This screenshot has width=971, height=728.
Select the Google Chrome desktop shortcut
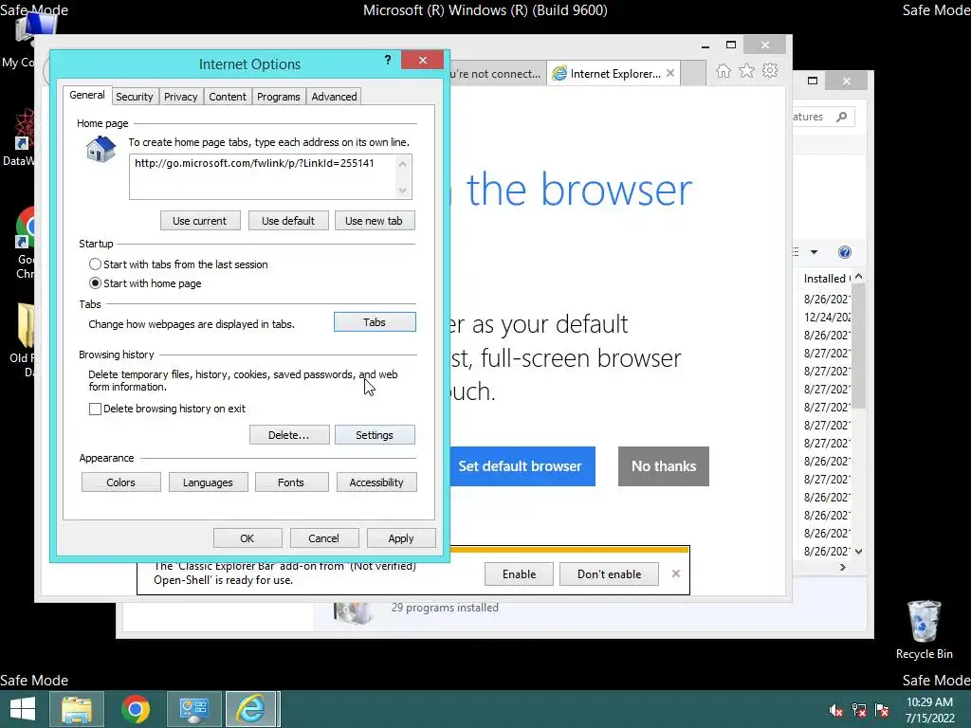25,244
